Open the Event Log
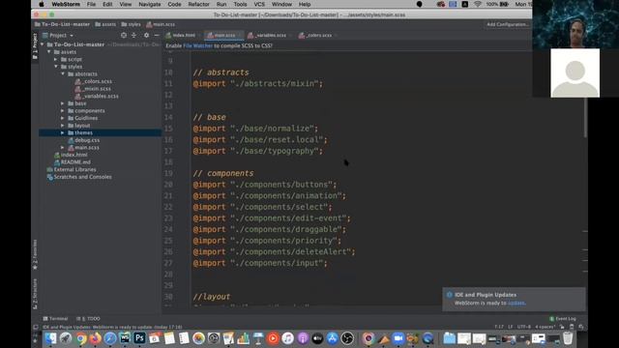Screen dimensions: 619x348 click(563, 319)
